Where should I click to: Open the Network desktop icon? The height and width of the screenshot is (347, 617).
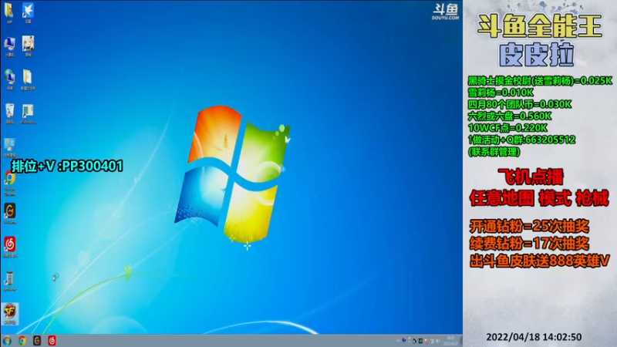click(9, 80)
